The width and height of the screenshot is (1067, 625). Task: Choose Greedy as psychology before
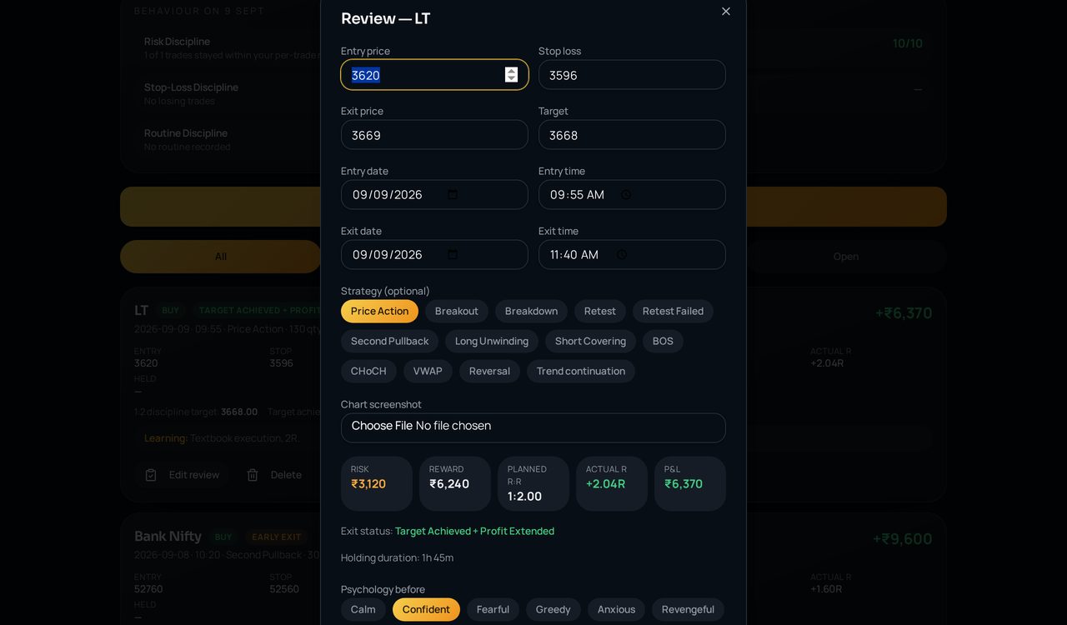pyautogui.click(x=554, y=609)
